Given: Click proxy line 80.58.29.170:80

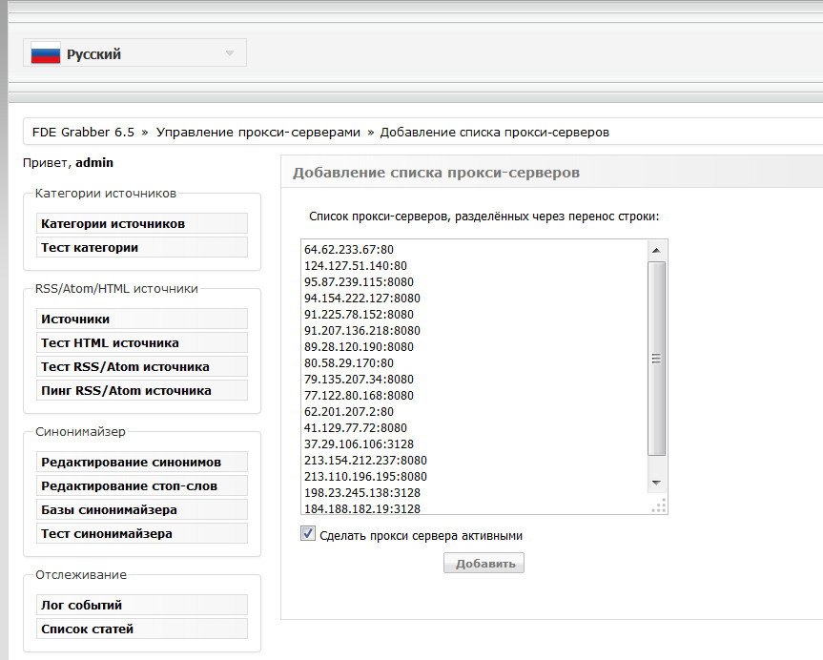Looking at the screenshot, I should click(348, 362).
